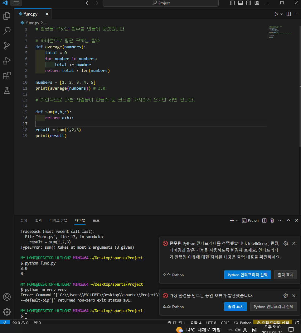
Task: Open terminal panel more actions ellipsis
Action: tap(280, 220)
